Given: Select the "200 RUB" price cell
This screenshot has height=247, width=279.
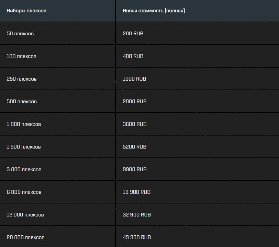Looking at the screenshot, I should (x=133, y=34).
